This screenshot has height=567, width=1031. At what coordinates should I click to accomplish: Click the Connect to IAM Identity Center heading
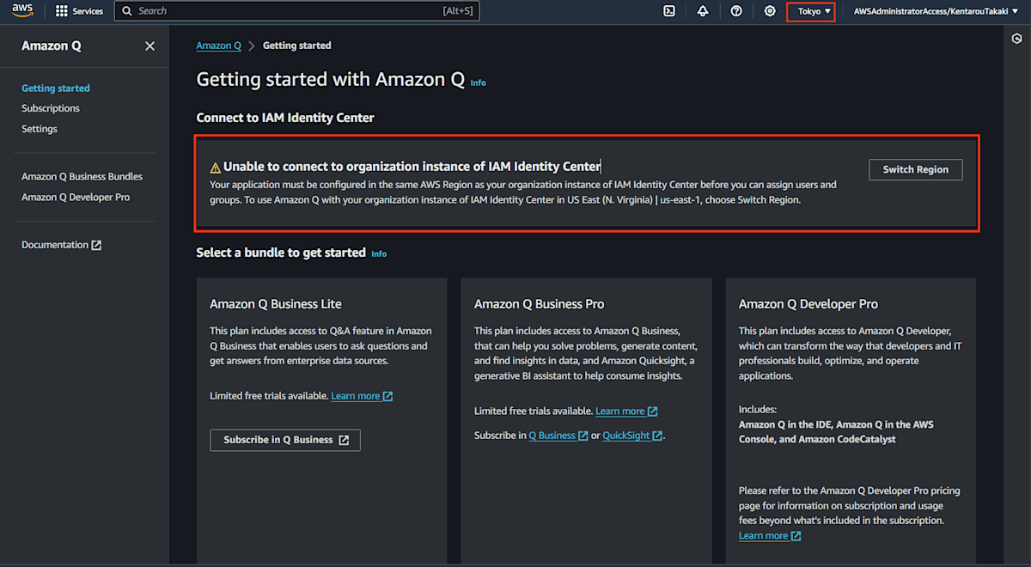click(x=285, y=118)
